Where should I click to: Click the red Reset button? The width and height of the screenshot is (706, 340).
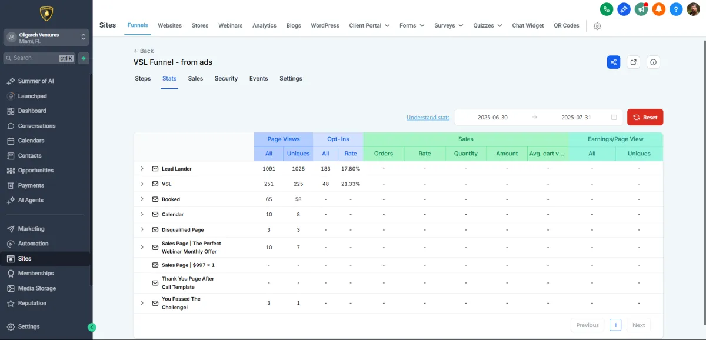coord(645,117)
